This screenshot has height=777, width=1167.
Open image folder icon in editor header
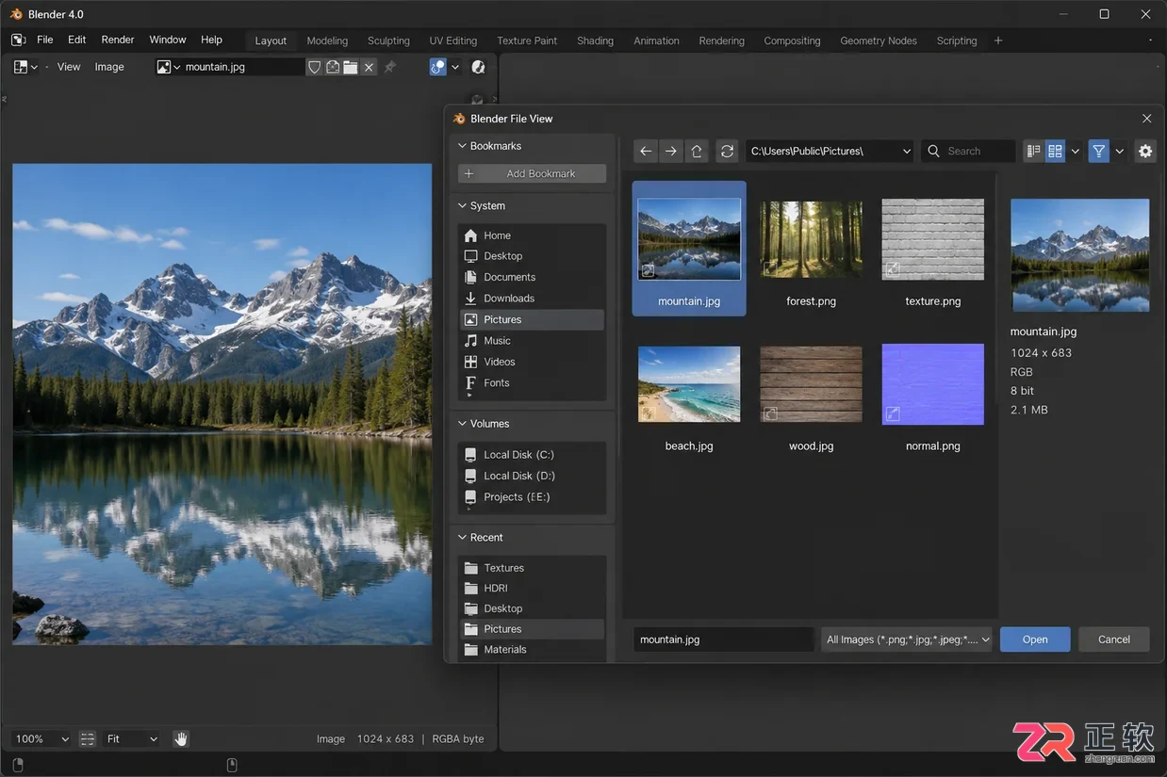tap(351, 67)
